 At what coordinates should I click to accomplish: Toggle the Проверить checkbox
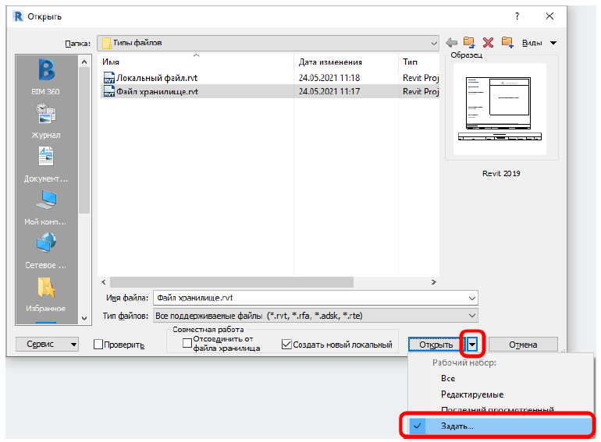pos(98,345)
